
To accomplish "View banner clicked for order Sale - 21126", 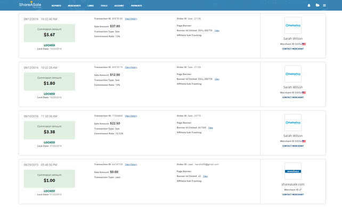I will (x=217, y=31).
